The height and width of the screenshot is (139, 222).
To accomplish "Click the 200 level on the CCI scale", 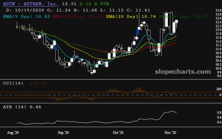I will (x=217, y=89).
